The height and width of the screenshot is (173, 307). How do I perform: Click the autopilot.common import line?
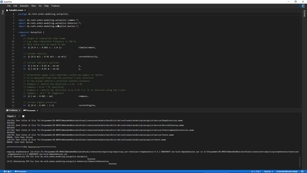point(48,20)
